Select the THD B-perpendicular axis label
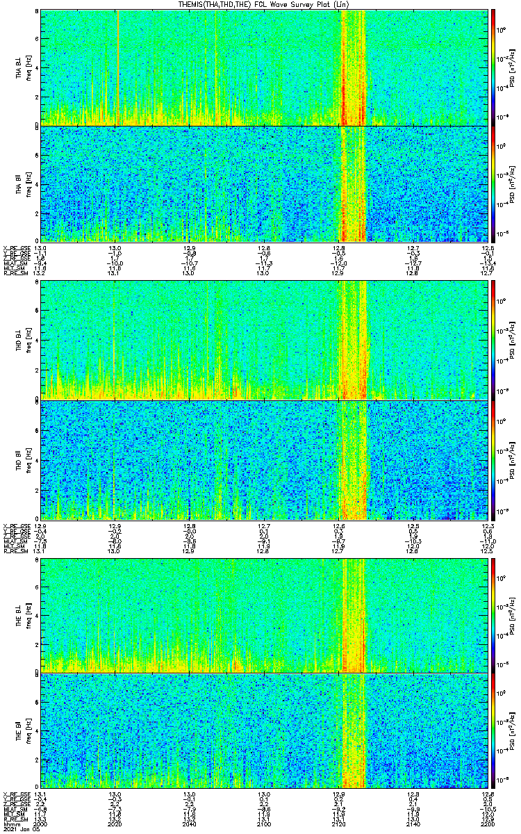The height and width of the screenshot is (834, 521). (x=19, y=339)
